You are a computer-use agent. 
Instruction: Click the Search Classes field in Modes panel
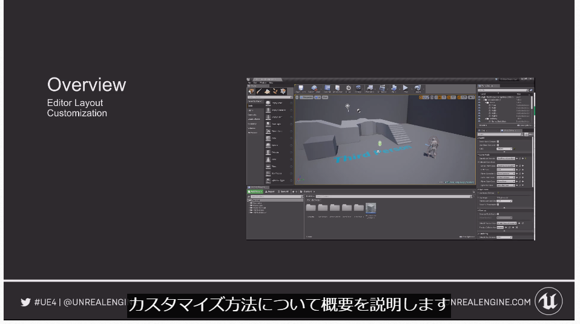269,97
